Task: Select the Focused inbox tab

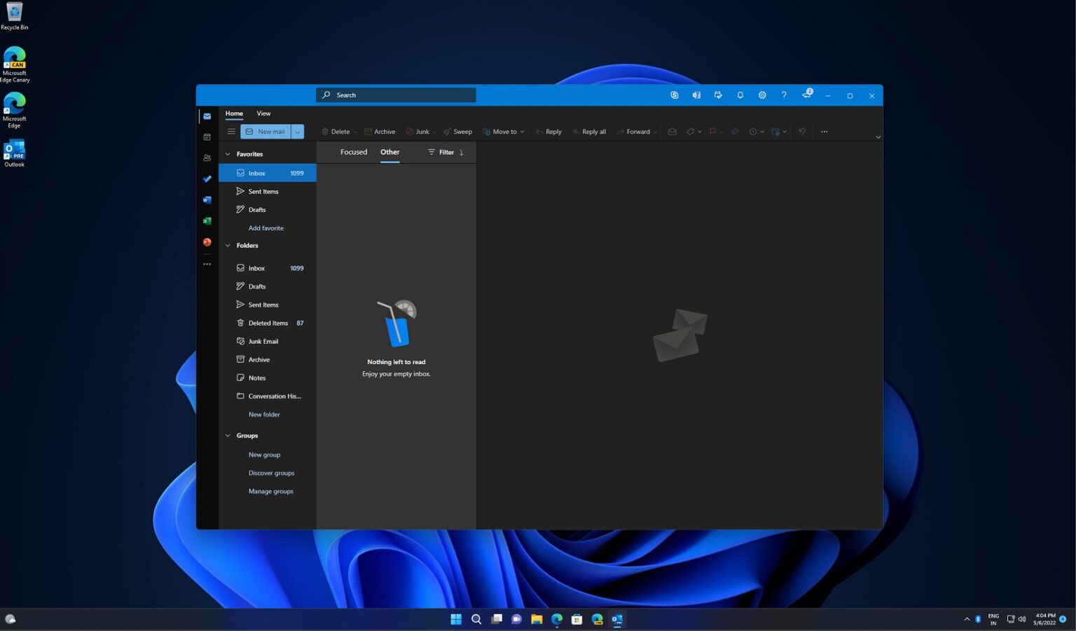Action: [x=353, y=152]
